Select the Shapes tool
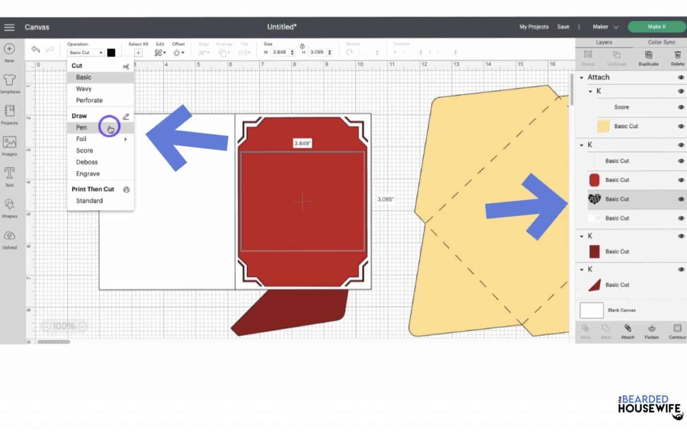 pos(9,207)
